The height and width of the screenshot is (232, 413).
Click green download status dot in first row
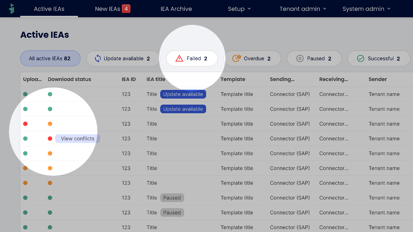(x=50, y=94)
